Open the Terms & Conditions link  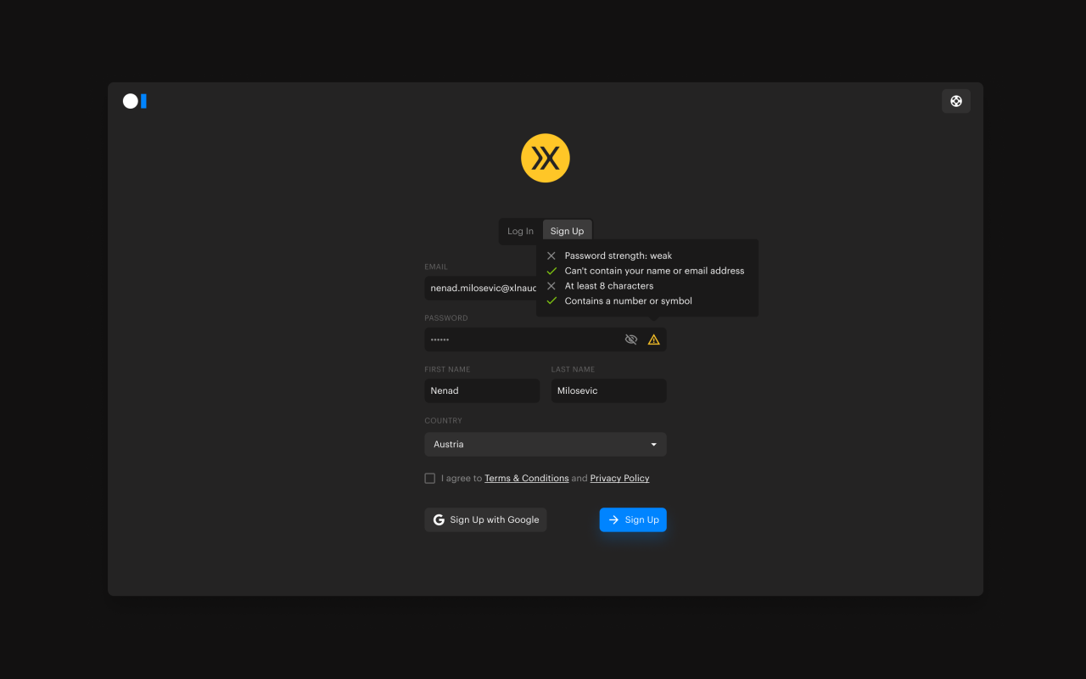tap(526, 479)
